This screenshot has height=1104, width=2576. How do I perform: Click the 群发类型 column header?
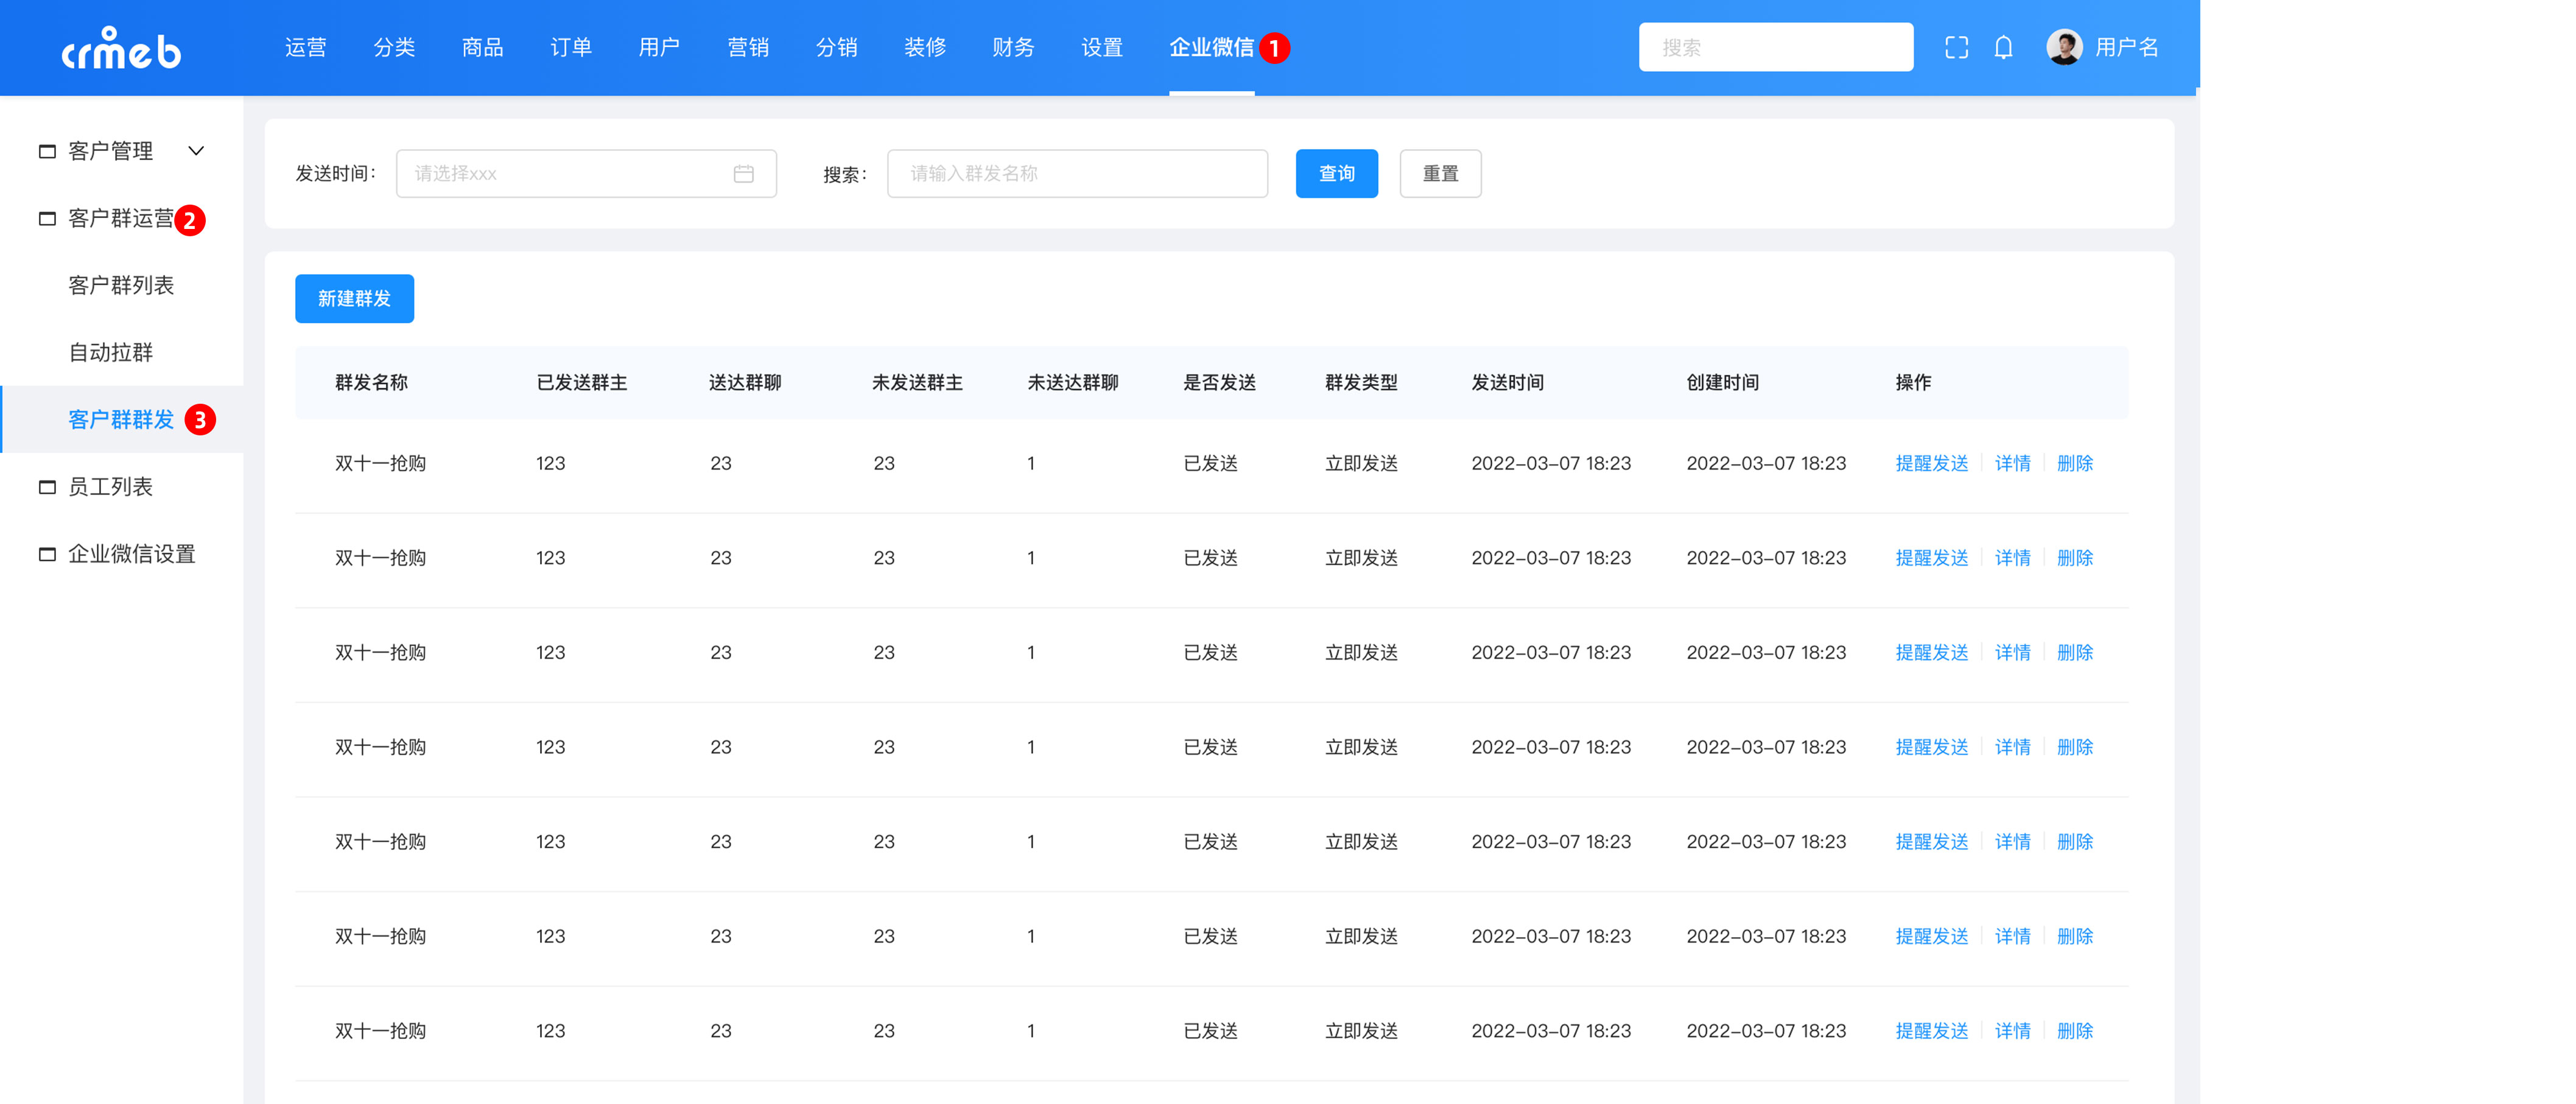[1361, 383]
